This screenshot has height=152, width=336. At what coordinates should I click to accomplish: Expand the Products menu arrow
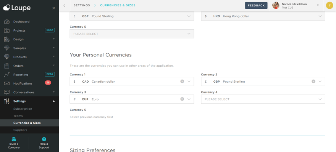[x=54, y=56]
